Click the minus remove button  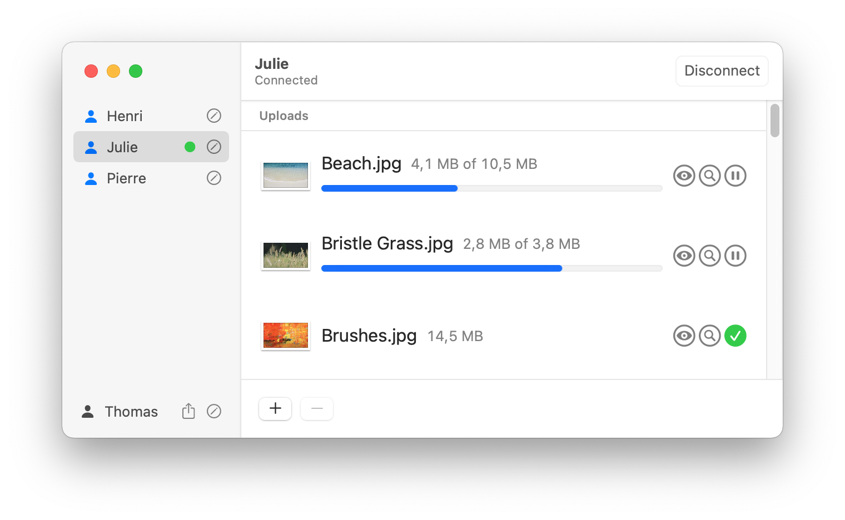point(317,409)
